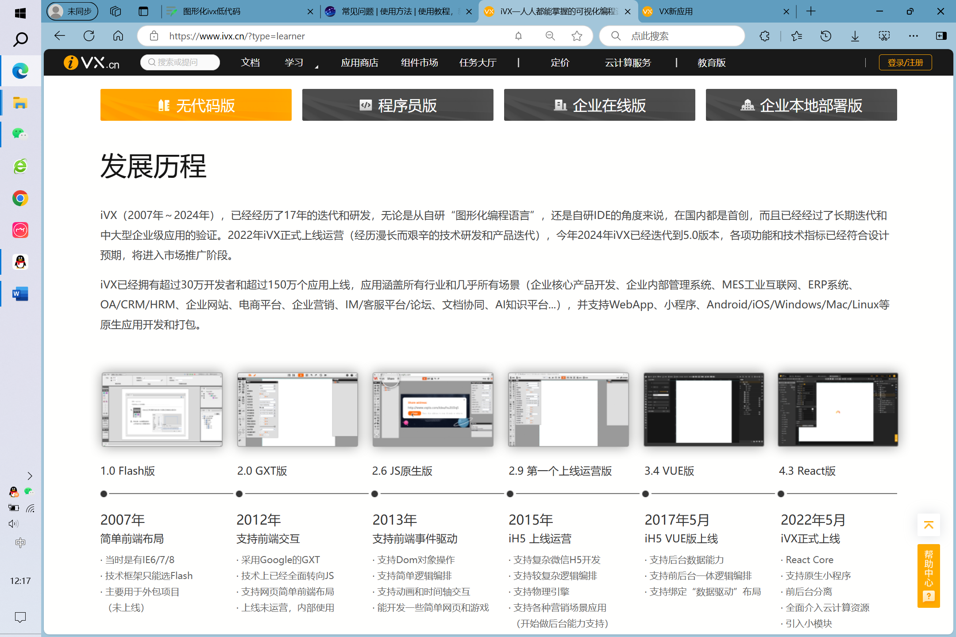Add this page to favorites star
This screenshot has width=956, height=637.
coord(577,36)
